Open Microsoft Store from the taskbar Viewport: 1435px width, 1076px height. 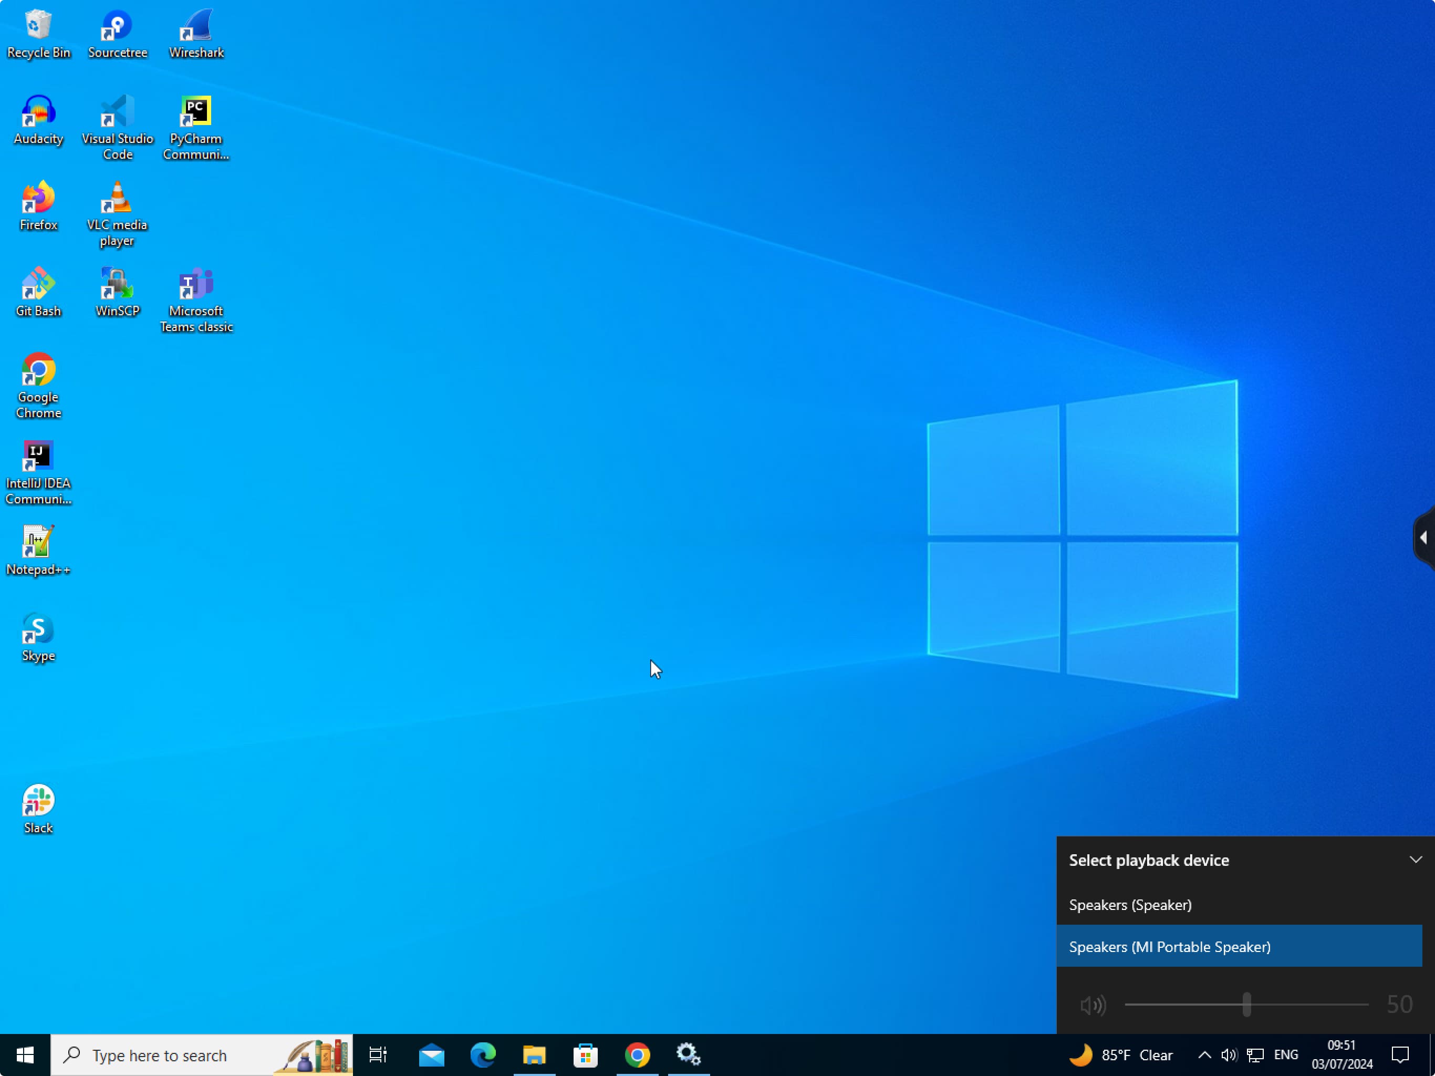(586, 1055)
